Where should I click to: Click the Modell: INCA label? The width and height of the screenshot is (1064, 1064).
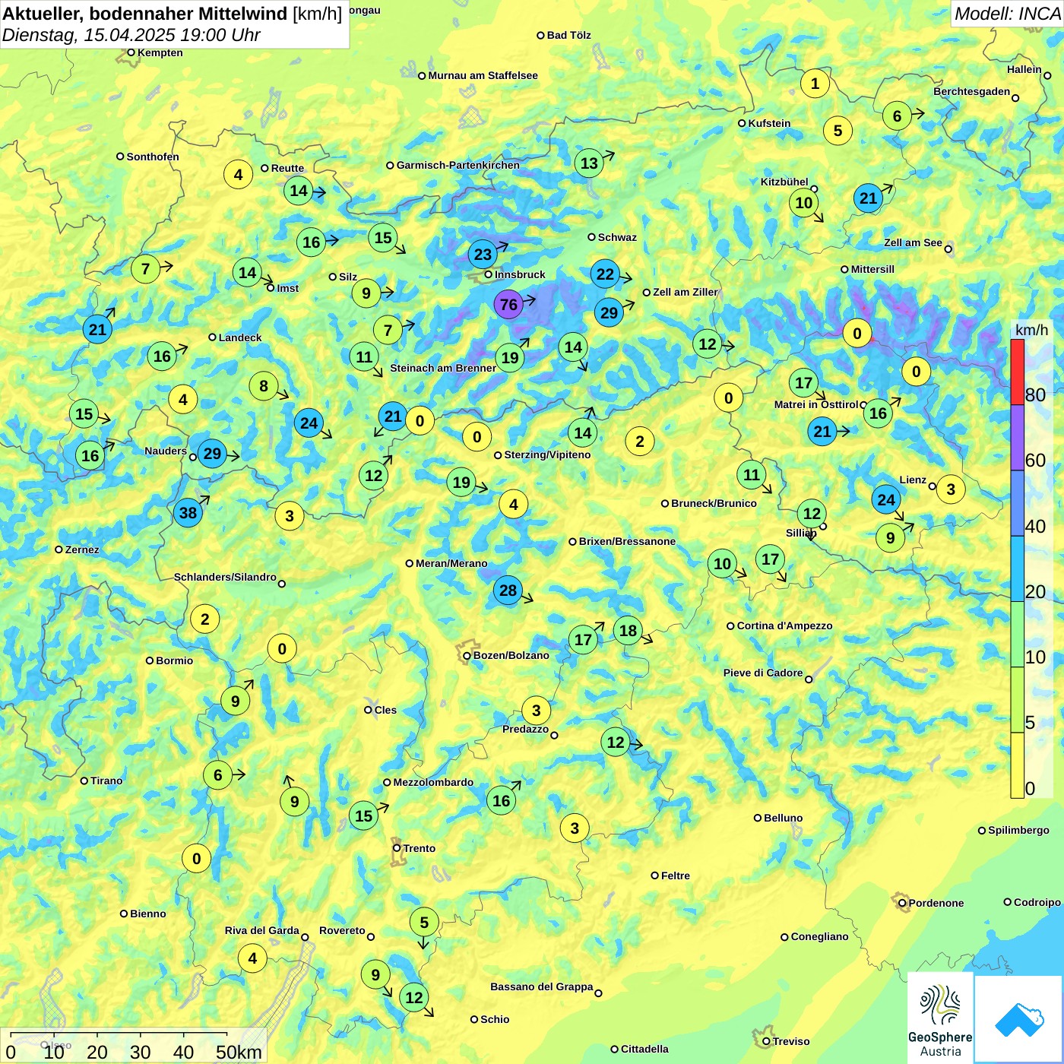point(1007,14)
